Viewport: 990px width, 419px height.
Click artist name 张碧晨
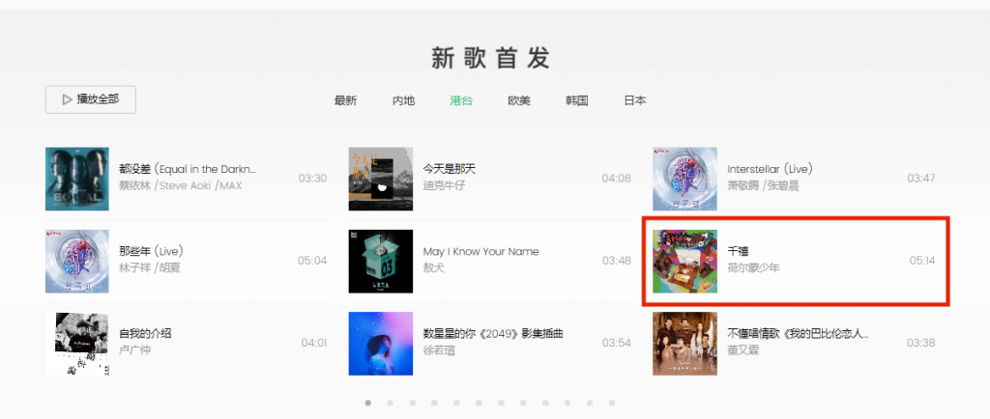point(783,186)
